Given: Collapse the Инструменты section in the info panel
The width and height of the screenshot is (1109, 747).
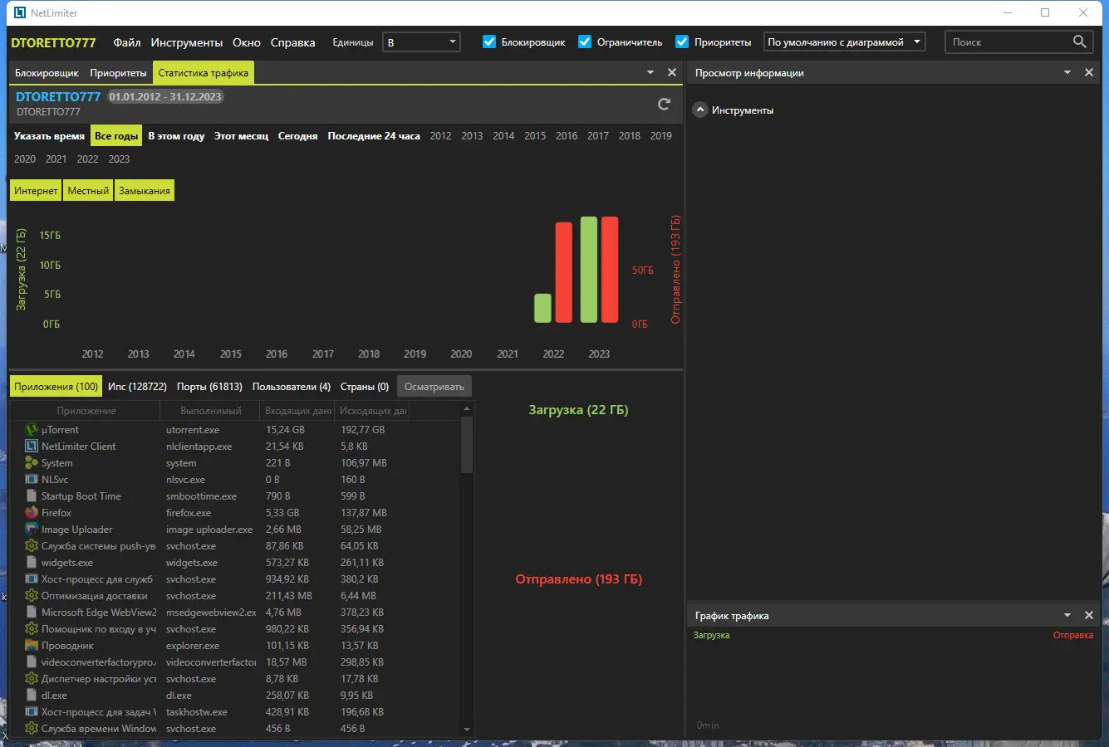Looking at the screenshot, I should 700,110.
